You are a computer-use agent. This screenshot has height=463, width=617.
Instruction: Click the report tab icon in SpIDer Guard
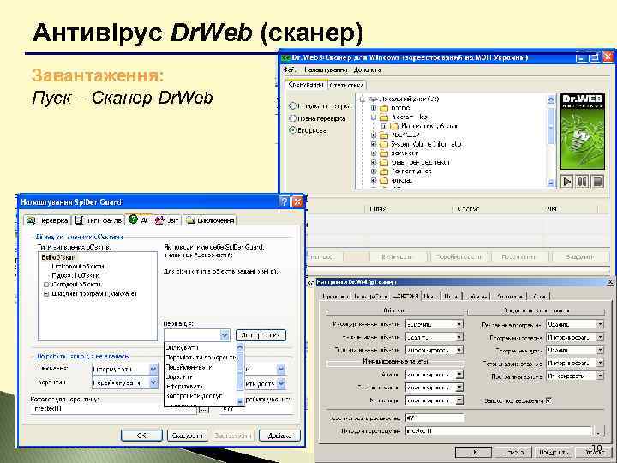coord(159,220)
